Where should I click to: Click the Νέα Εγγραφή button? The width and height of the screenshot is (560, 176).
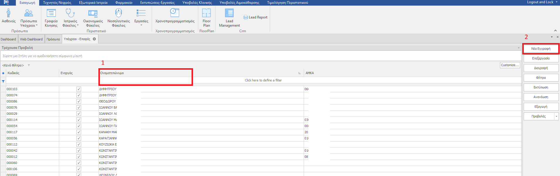click(x=541, y=49)
